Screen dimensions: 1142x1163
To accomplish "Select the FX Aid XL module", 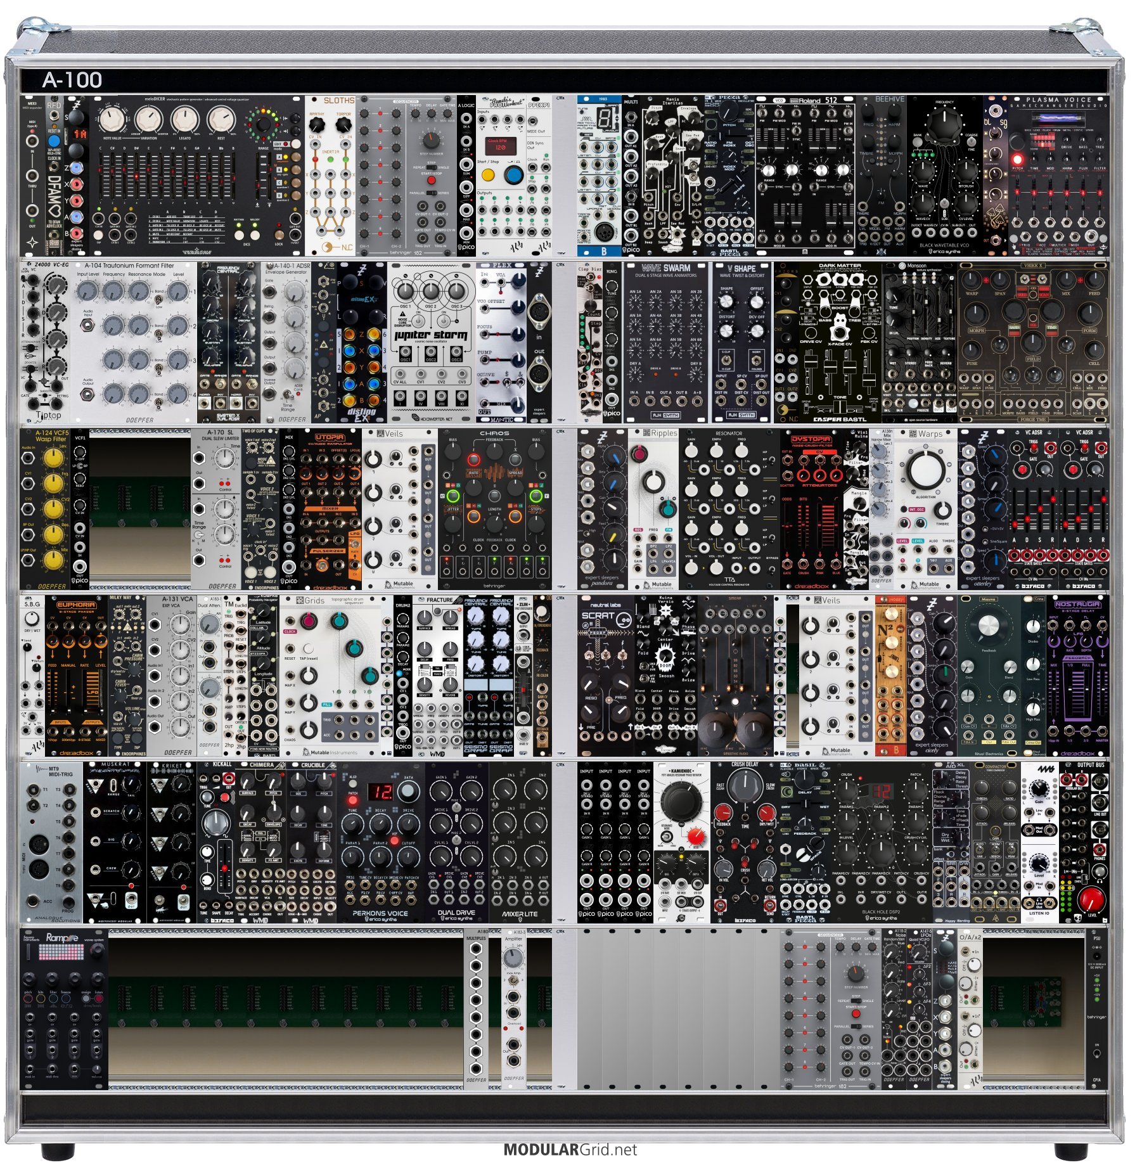I will (951, 842).
